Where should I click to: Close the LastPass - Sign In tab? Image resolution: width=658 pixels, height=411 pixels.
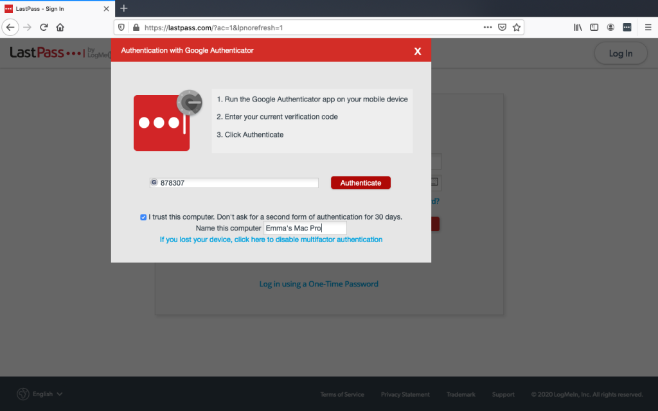coord(106,8)
